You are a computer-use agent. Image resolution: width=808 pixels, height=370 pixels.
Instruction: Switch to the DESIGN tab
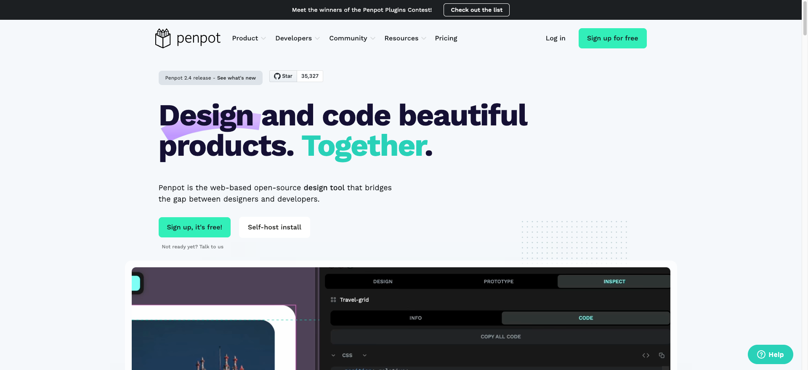[x=383, y=282]
